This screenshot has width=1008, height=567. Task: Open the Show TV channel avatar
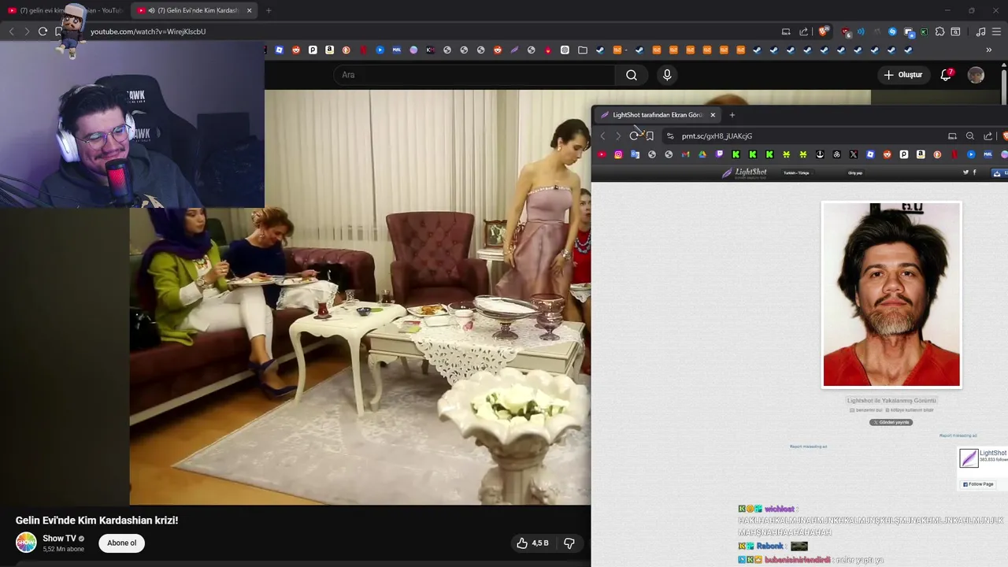tap(26, 543)
